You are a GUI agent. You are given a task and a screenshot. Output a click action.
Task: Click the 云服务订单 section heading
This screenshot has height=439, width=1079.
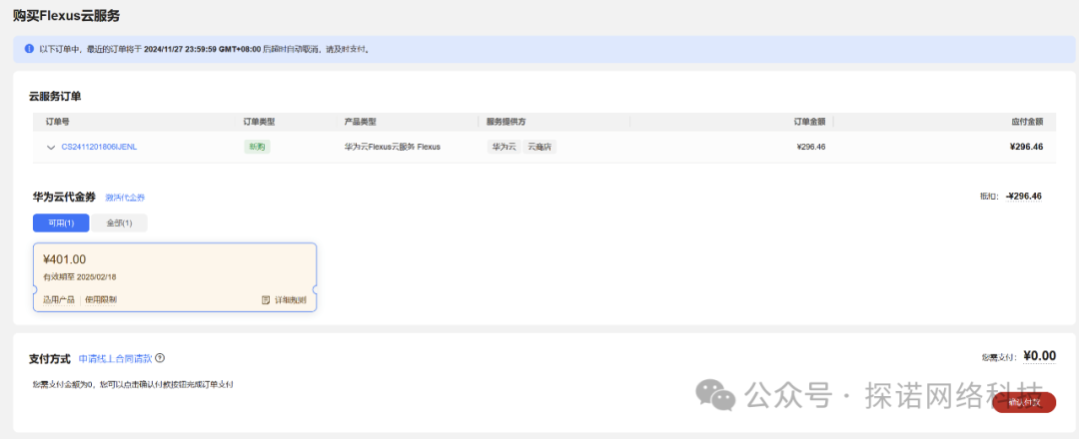(x=55, y=96)
